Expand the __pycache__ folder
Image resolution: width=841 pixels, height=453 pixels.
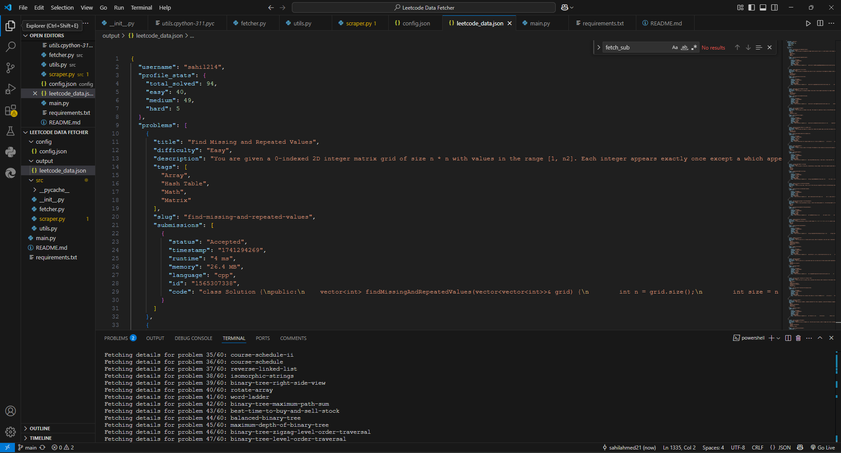[x=58, y=190]
